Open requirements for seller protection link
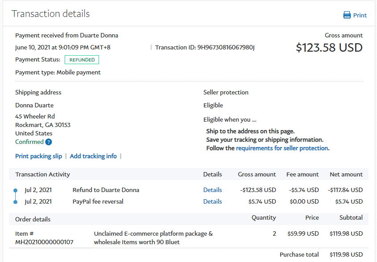 282,148
